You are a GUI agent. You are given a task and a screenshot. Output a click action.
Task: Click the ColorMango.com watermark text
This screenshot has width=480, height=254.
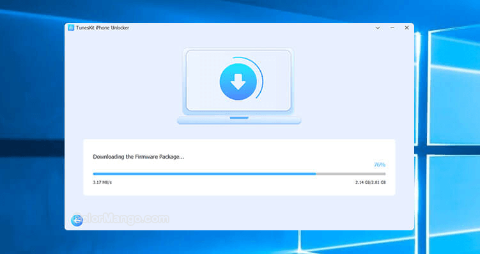[x=120, y=219]
